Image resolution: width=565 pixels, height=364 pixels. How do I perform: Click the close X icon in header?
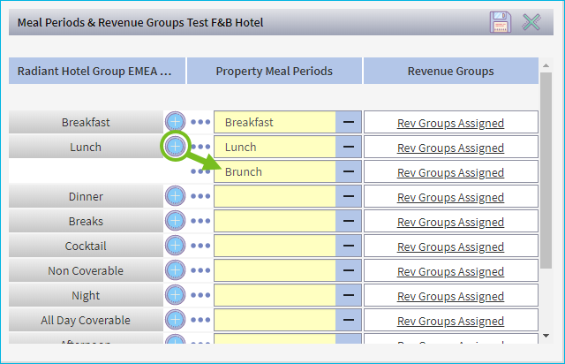(x=531, y=23)
